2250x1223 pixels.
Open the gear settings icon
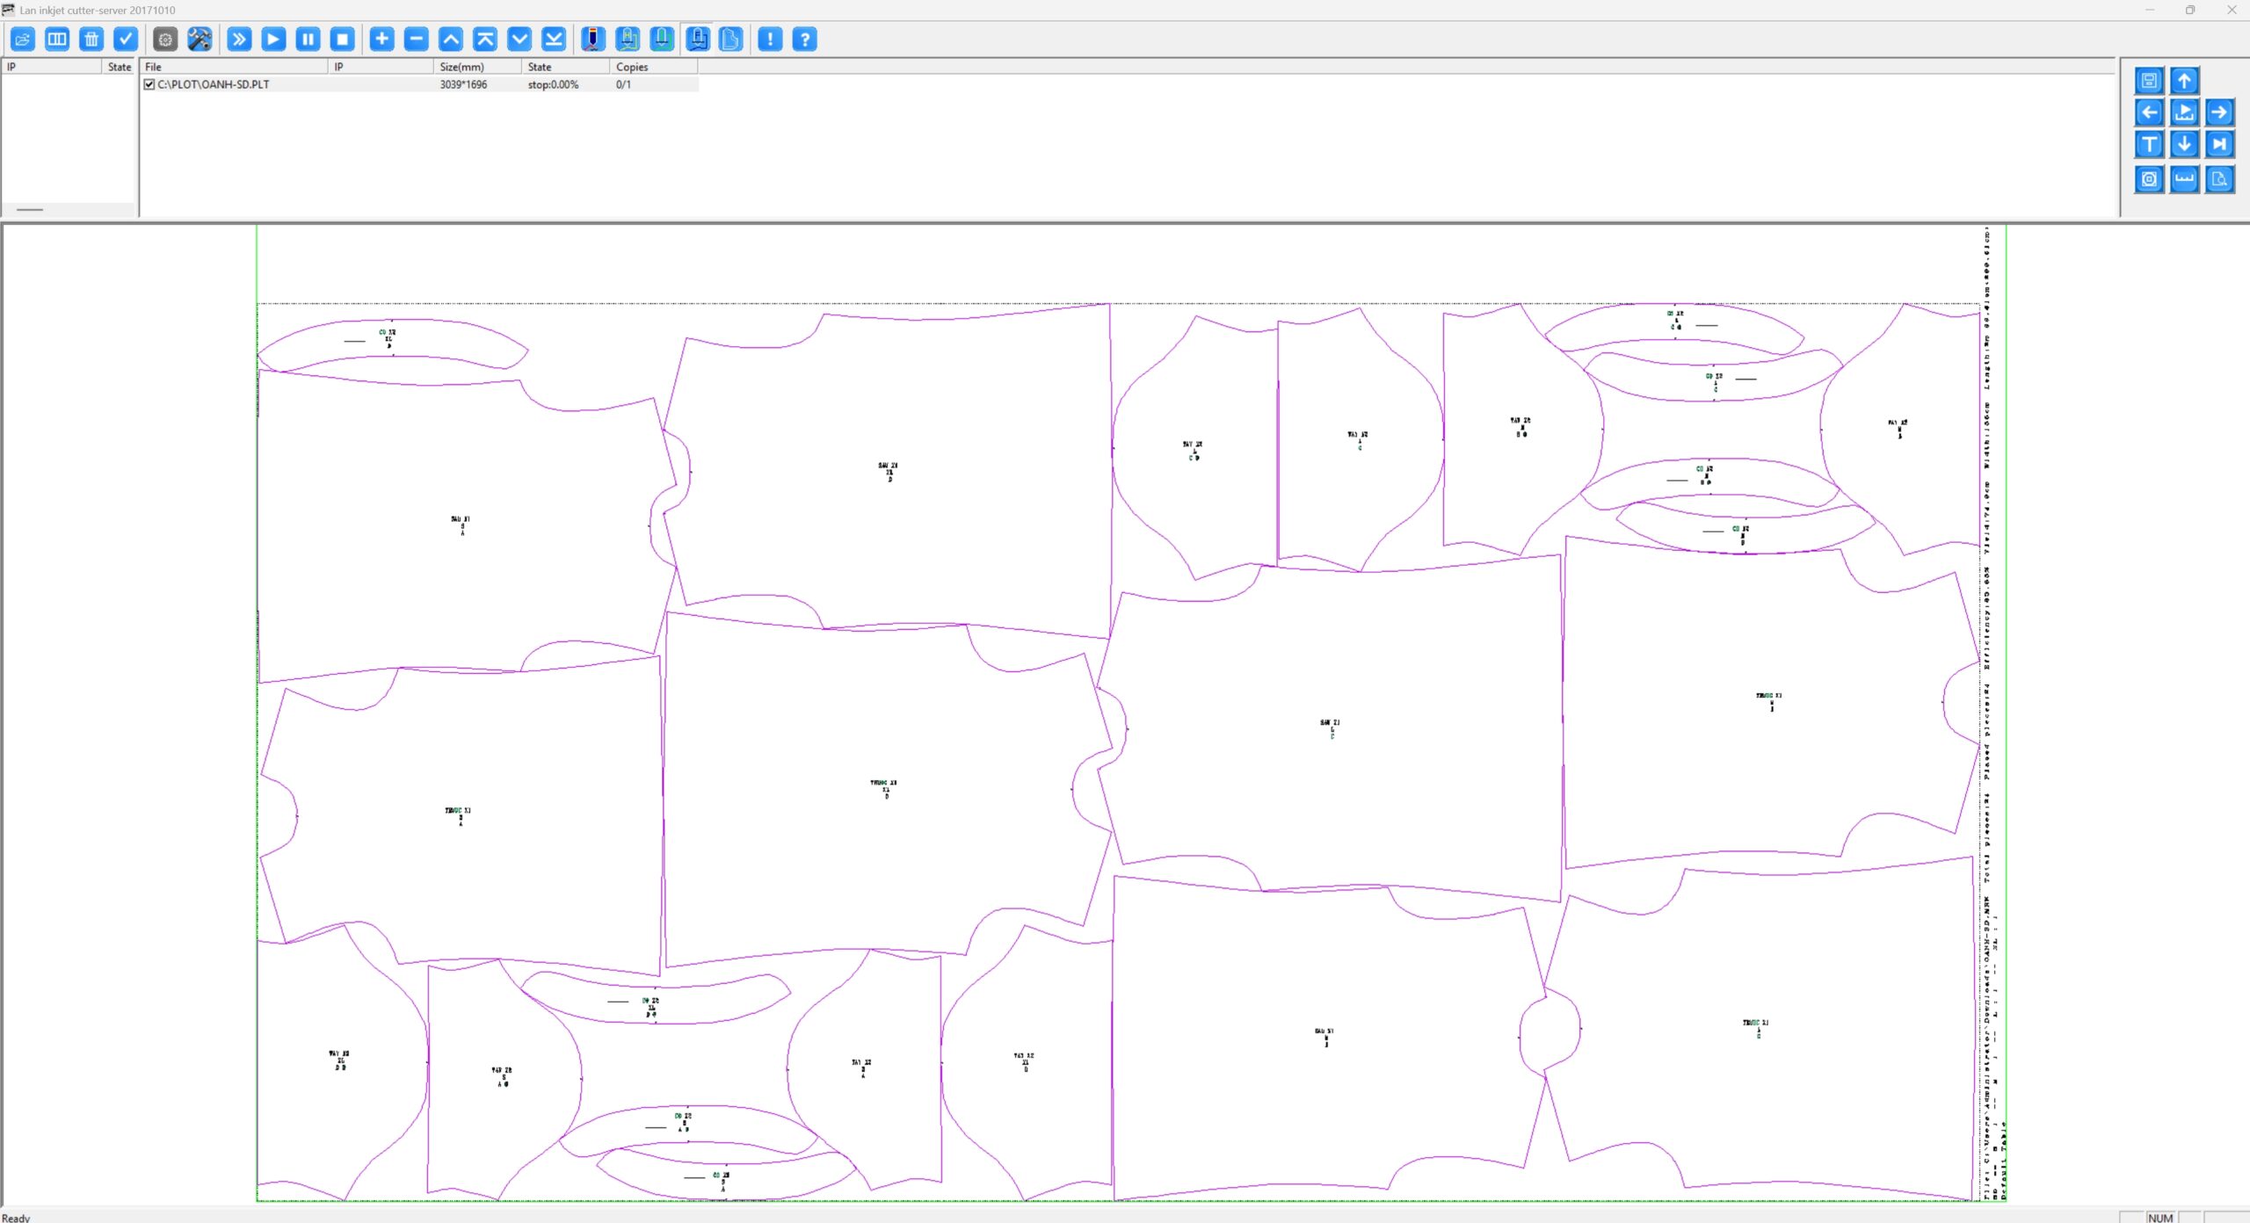165,40
